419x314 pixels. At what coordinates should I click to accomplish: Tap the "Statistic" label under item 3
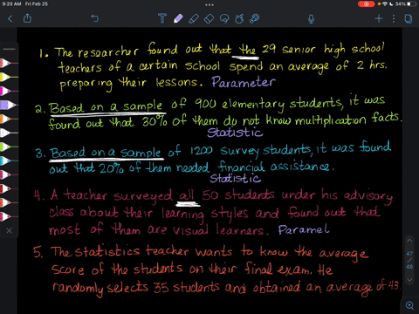pos(235,178)
